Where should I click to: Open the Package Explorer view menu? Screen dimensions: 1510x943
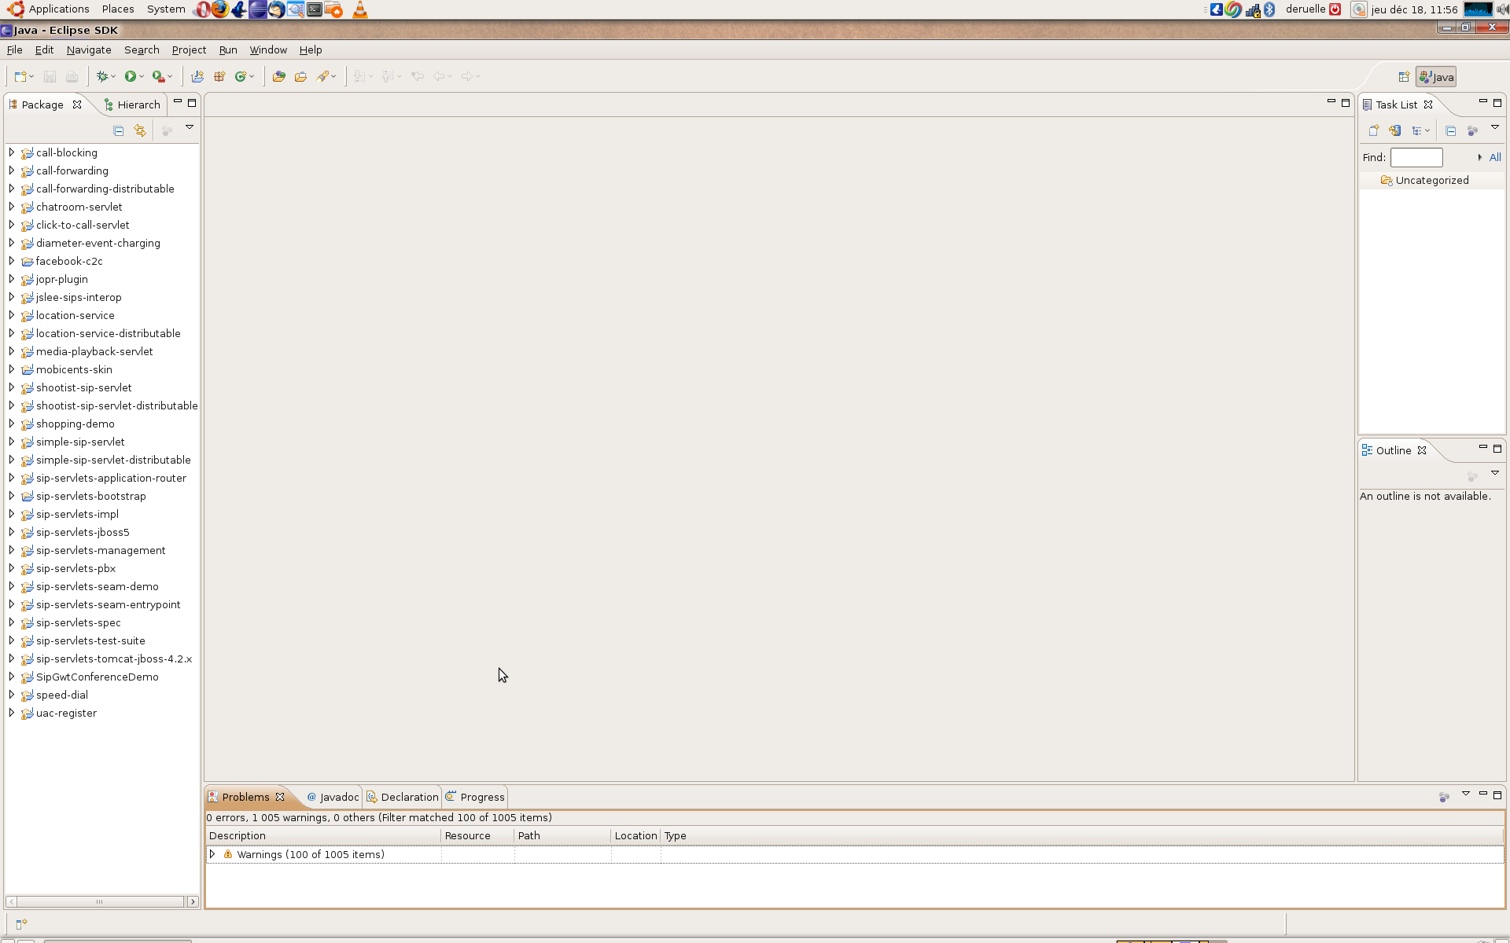tap(190, 127)
